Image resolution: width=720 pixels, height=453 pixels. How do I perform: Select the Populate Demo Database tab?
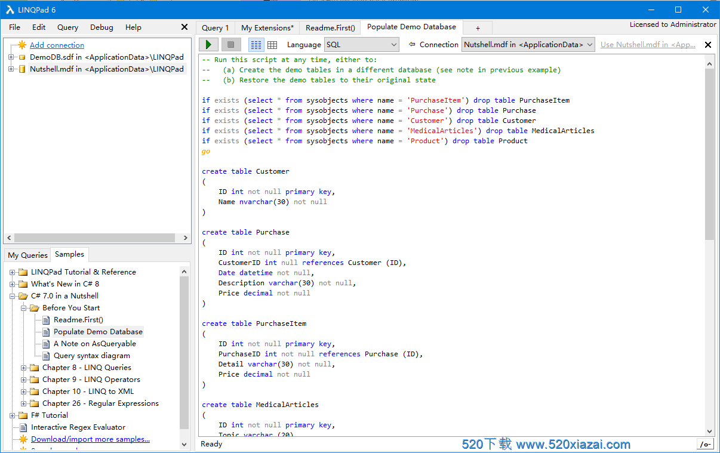click(411, 27)
